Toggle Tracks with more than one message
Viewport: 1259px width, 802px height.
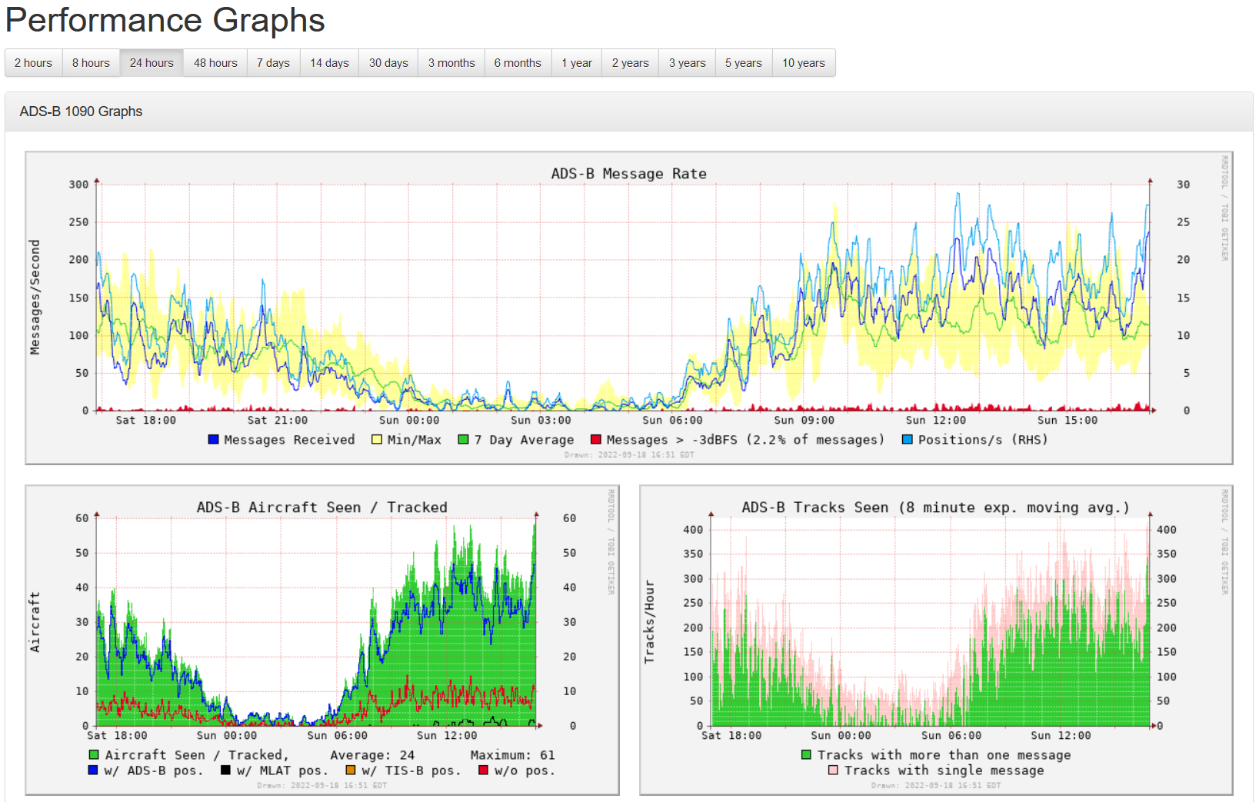806,754
